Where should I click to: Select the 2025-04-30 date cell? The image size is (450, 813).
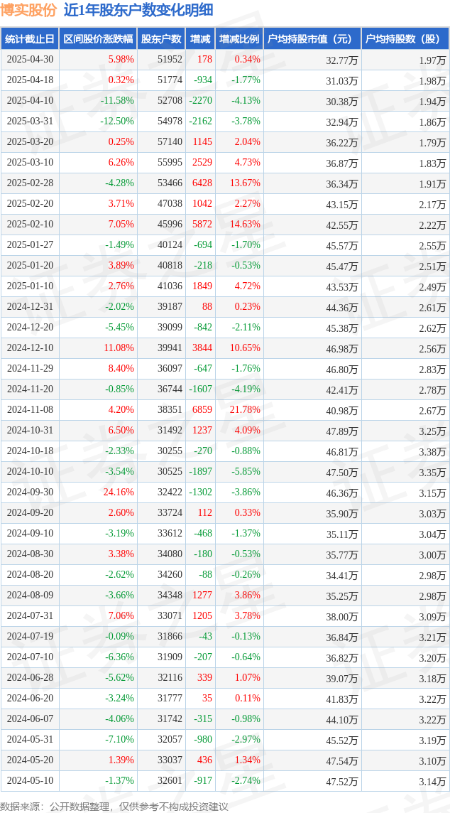coord(30,60)
